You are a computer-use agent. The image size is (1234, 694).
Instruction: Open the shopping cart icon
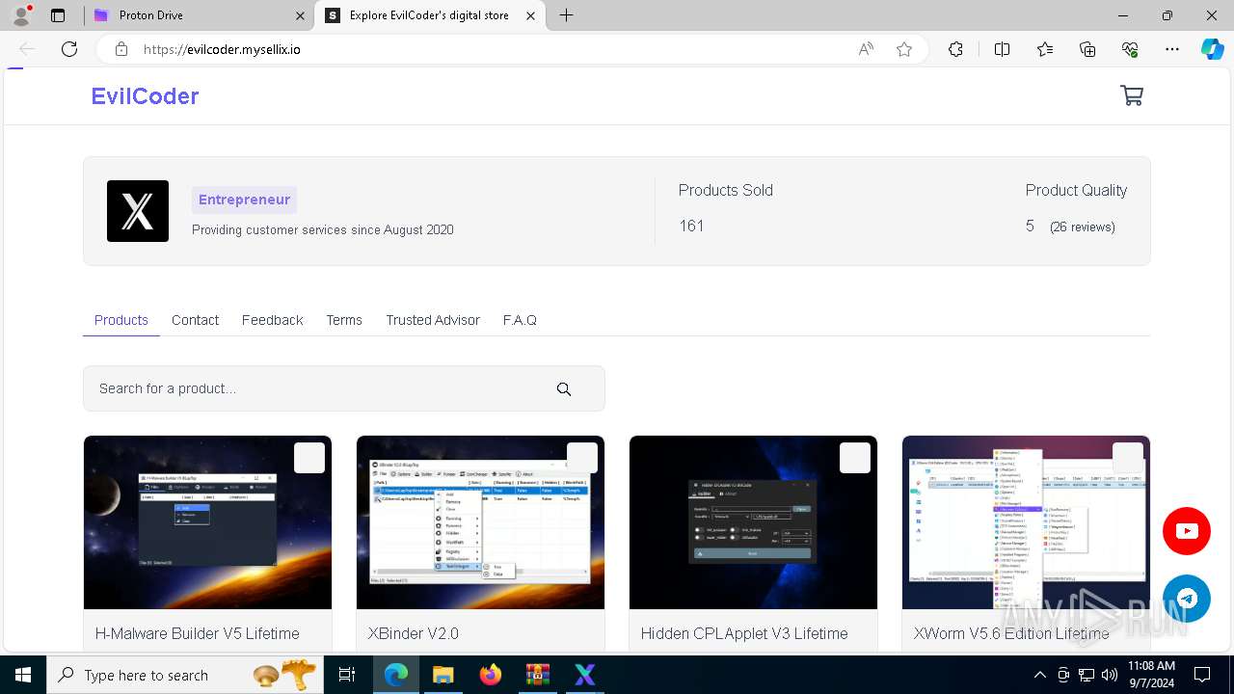1132,95
